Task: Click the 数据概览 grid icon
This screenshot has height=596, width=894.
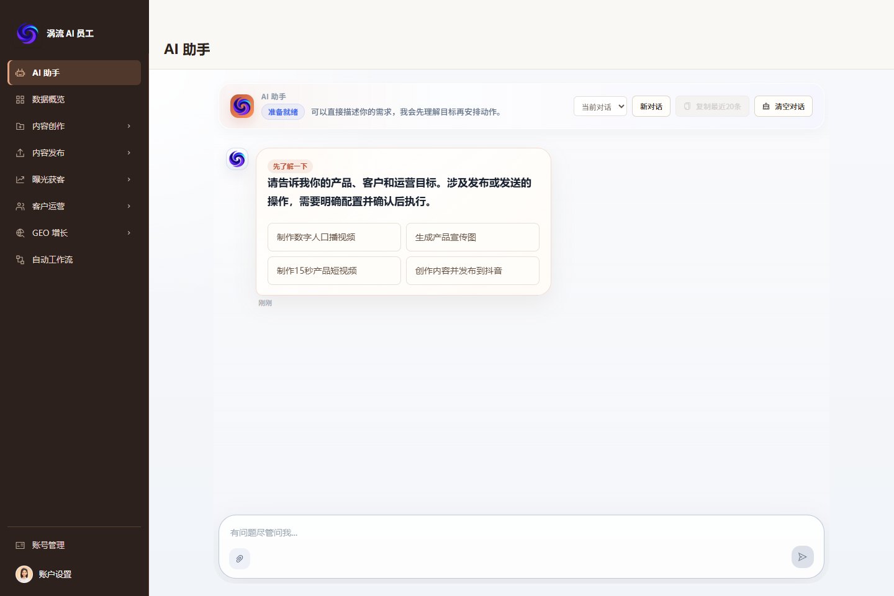Action: point(20,99)
